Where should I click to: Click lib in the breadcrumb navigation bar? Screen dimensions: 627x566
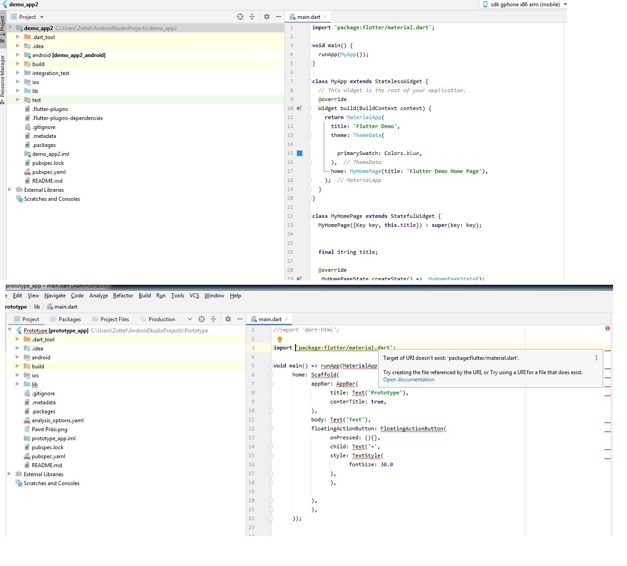37,307
